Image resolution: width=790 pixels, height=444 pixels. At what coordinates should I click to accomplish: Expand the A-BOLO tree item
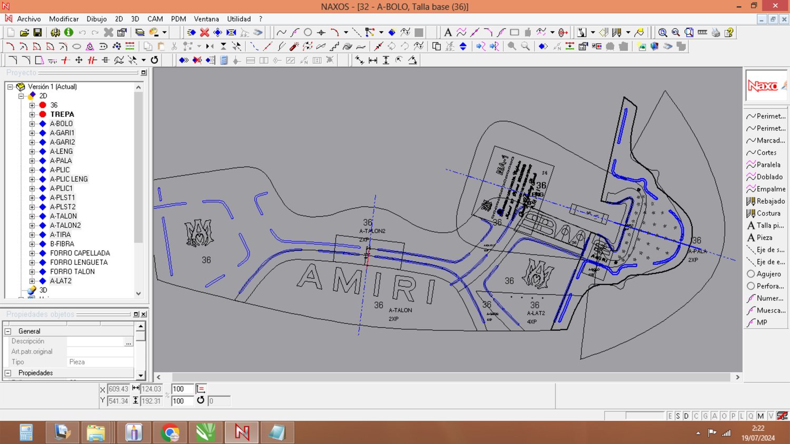coord(32,124)
